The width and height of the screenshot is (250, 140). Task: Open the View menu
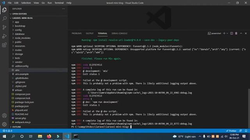36,3
